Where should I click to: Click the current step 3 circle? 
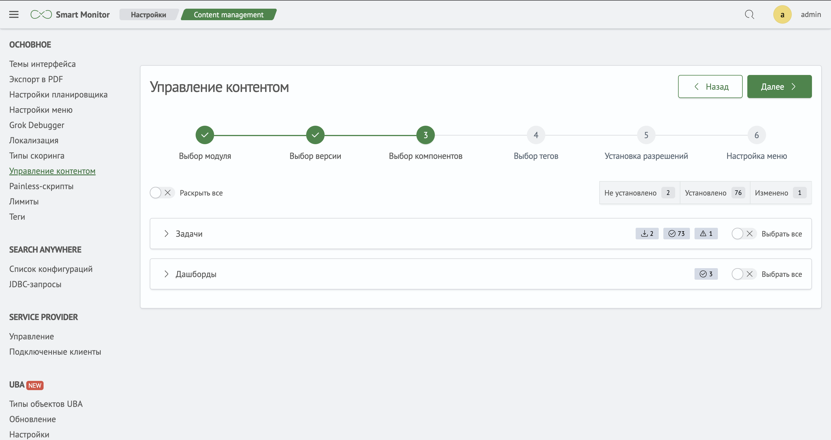426,135
